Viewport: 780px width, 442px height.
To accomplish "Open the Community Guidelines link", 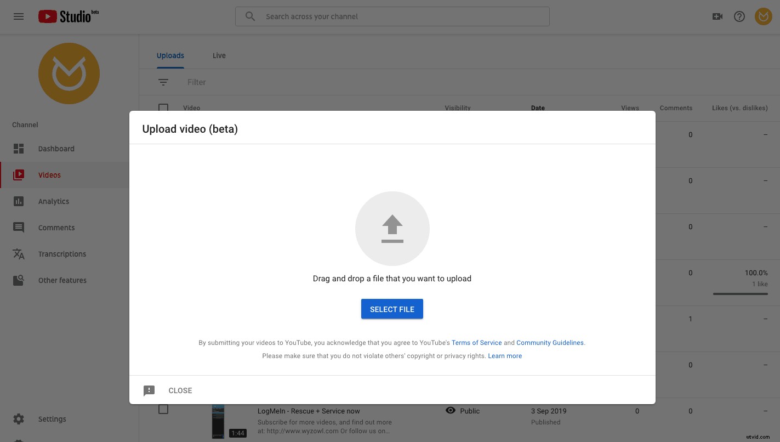I will (x=550, y=343).
